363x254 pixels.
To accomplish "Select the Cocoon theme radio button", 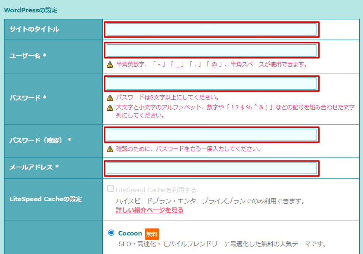I will click(x=111, y=233).
